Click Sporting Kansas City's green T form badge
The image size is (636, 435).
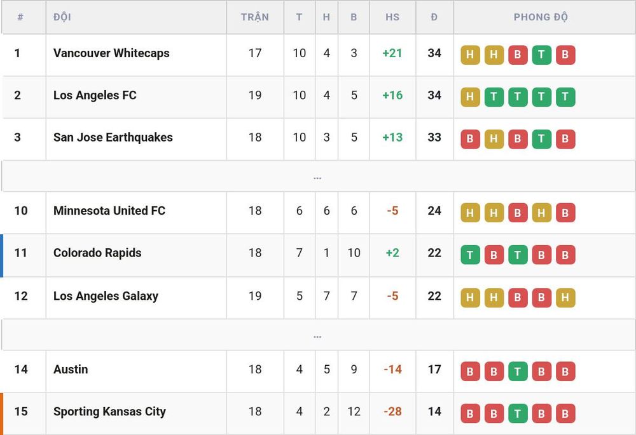click(518, 413)
